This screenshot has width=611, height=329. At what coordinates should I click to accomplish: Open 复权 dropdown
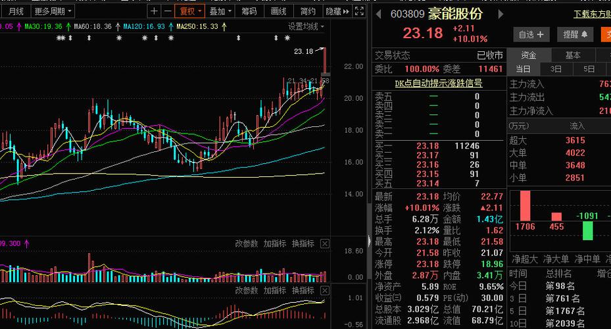[x=190, y=11]
